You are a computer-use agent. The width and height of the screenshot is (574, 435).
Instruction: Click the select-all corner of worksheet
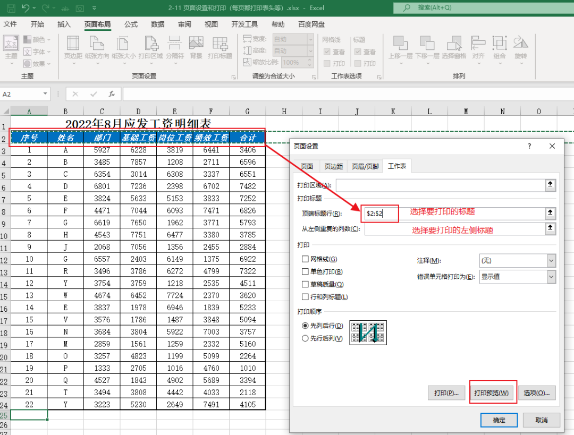(5, 111)
